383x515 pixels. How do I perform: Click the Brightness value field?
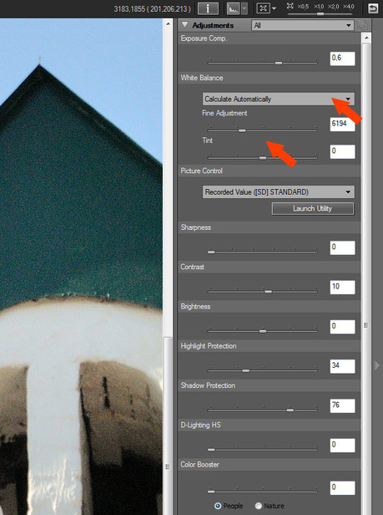342,326
